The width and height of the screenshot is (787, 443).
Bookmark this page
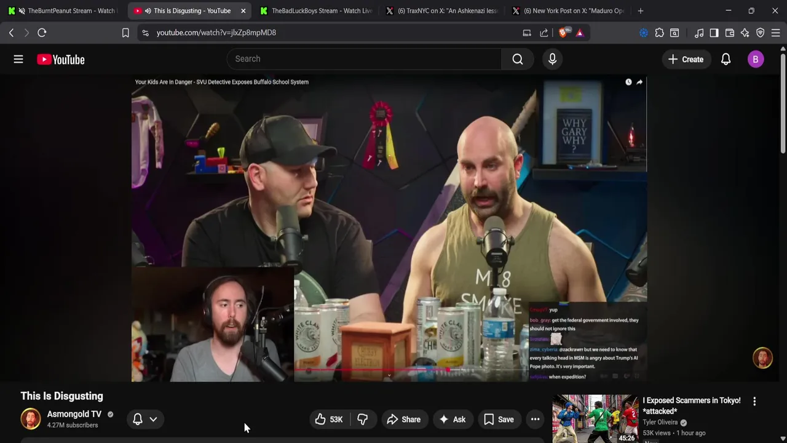click(125, 33)
